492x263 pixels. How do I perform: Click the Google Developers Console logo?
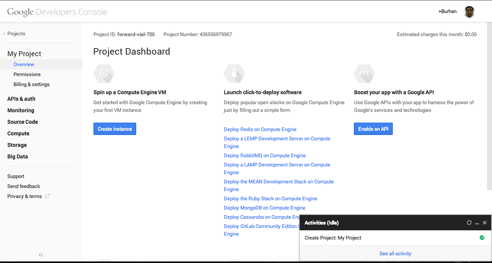tap(57, 12)
